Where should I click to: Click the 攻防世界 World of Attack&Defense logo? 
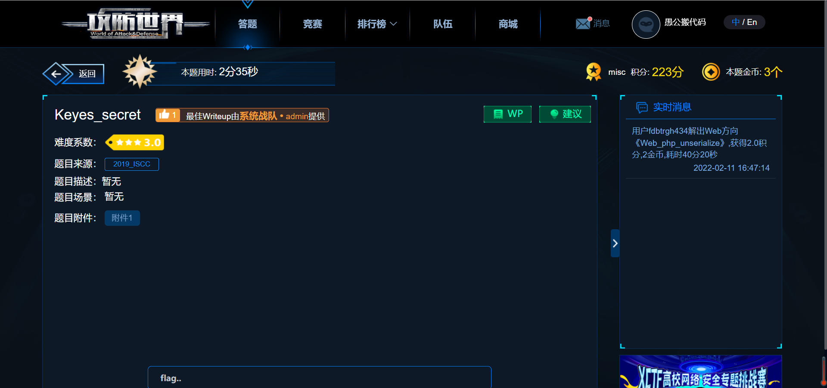(x=134, y=24)
